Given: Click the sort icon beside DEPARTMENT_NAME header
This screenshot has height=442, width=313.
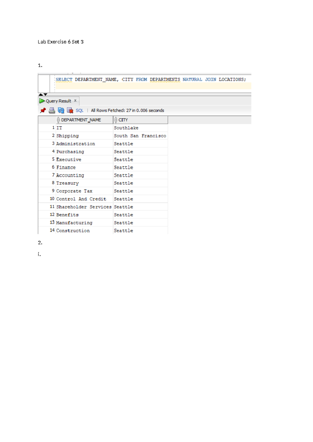Looking at the screenshot, I should pos(58,120).
